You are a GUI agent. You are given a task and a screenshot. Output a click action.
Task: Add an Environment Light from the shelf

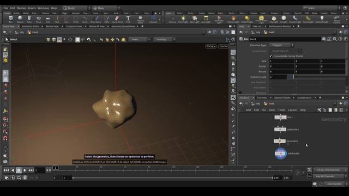click(261, 20)
